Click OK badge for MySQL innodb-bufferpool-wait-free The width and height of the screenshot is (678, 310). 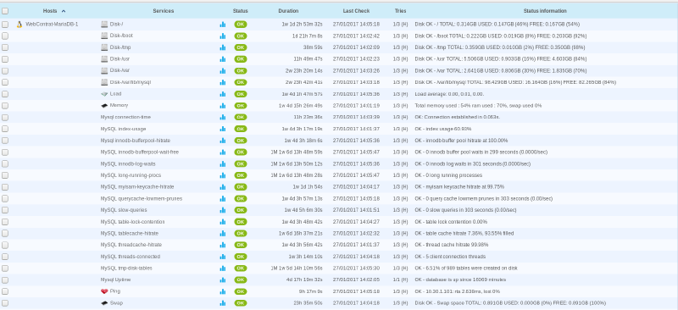241,152
